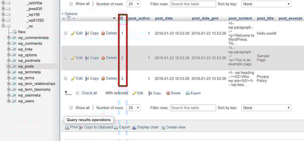Open wp_usermeta table in sidebar
This screenshot has height=141, width=304.
tap(29, 95)
